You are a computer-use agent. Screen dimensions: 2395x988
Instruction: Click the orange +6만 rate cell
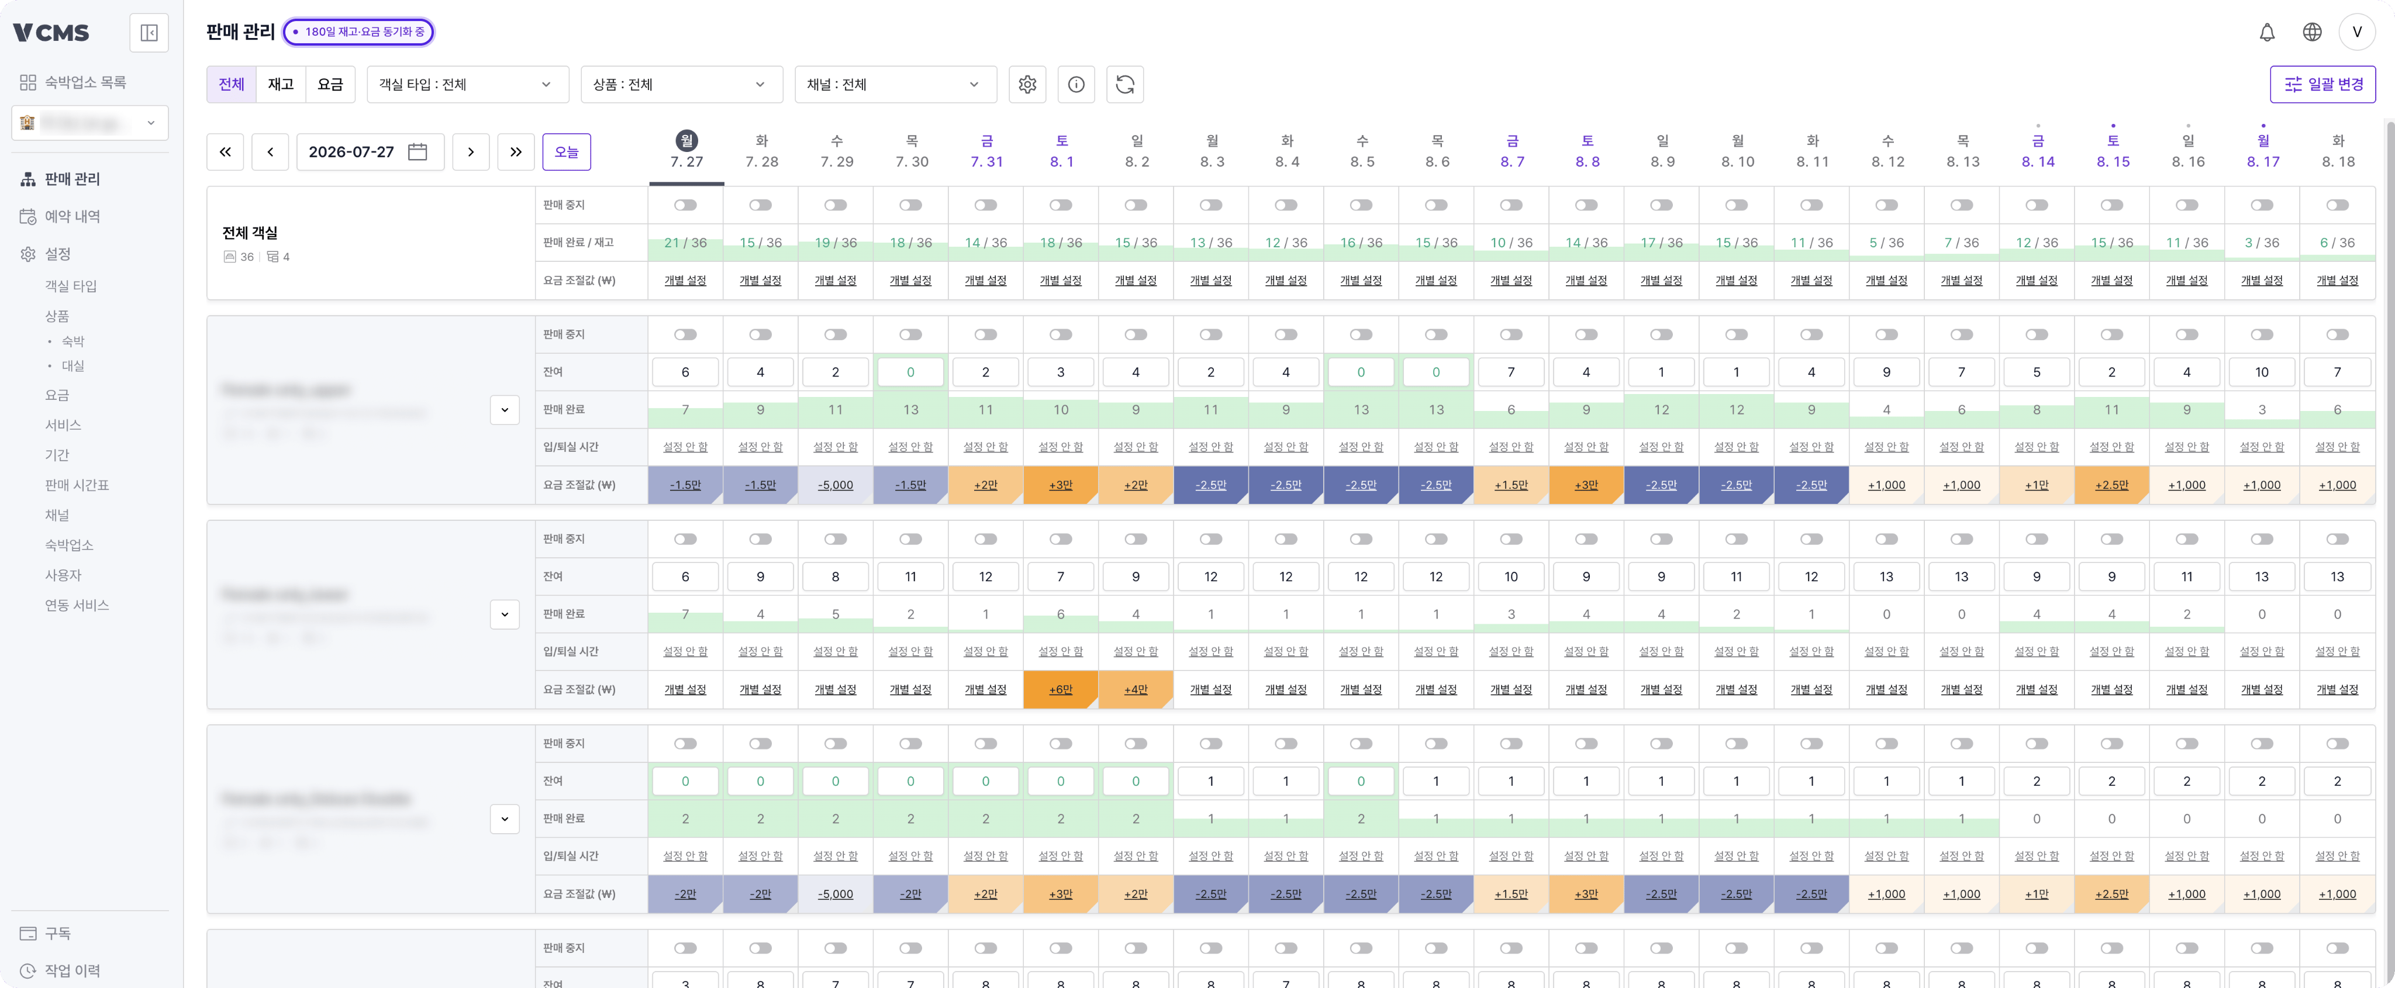pyautogui.click(x=1061, y=690)
